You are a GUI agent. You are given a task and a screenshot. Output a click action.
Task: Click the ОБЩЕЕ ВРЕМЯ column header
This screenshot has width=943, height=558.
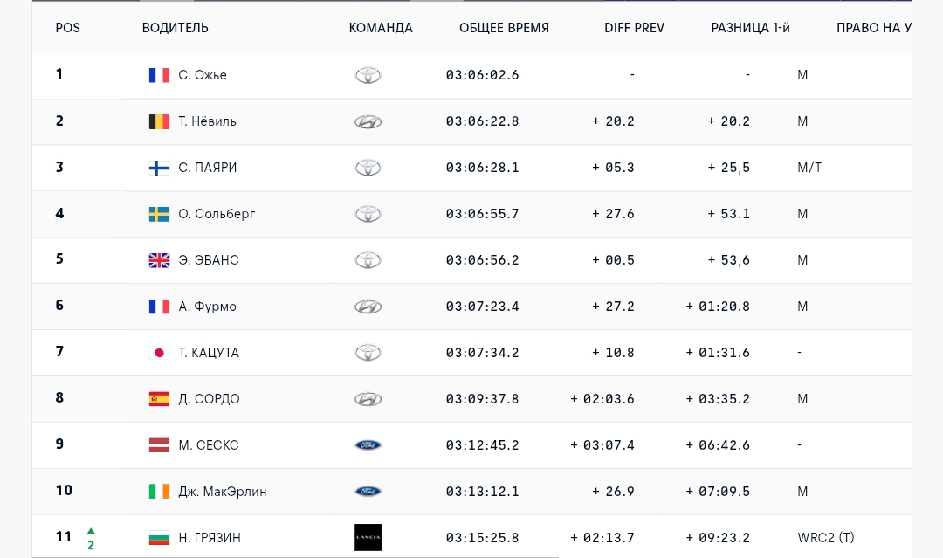[504, 28]
